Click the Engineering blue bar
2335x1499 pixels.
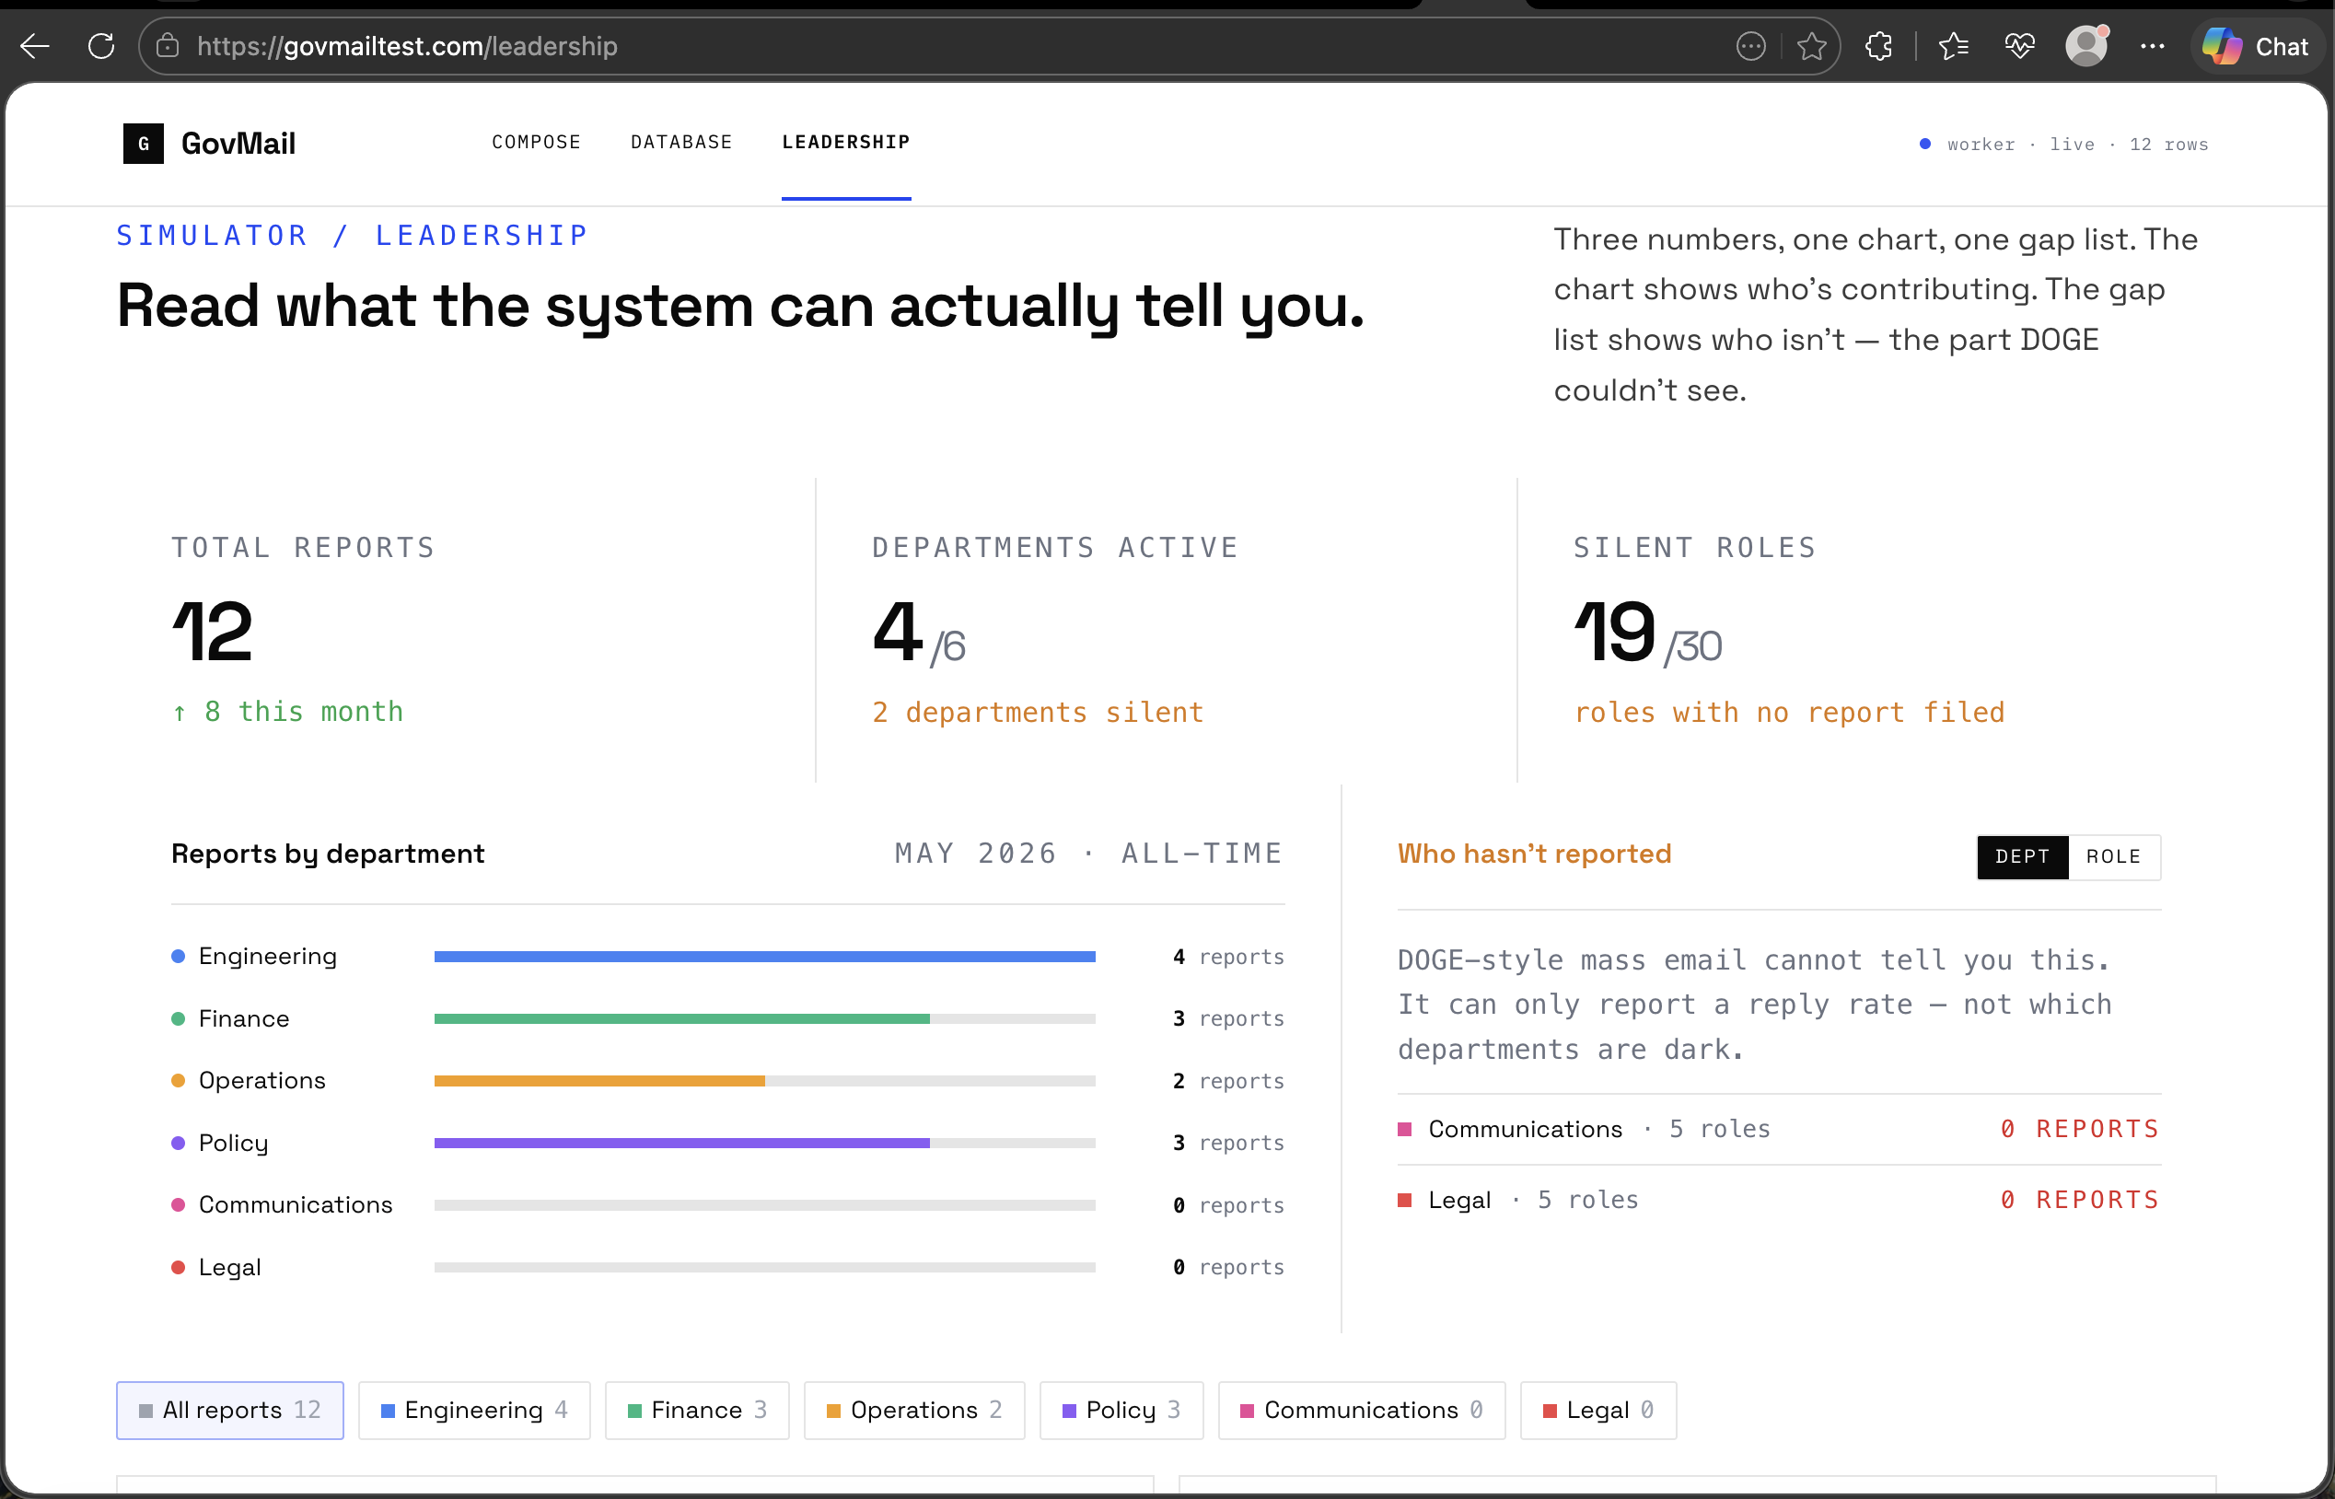click(x=765, y=957)
